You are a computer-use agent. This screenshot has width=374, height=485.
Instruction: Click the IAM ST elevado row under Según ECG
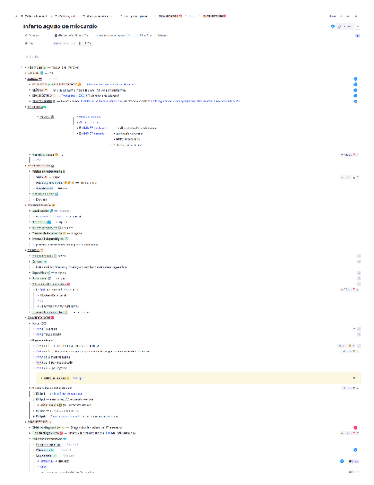tap(46, 329)
